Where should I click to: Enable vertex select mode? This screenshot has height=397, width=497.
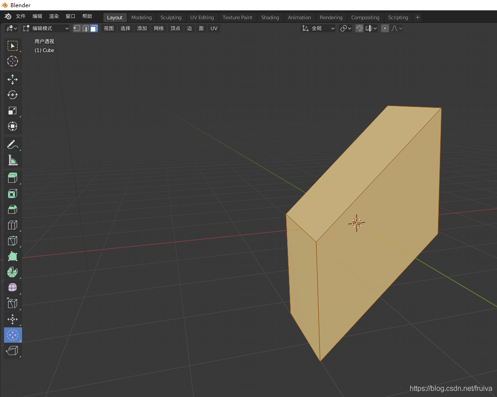(77, 28)
